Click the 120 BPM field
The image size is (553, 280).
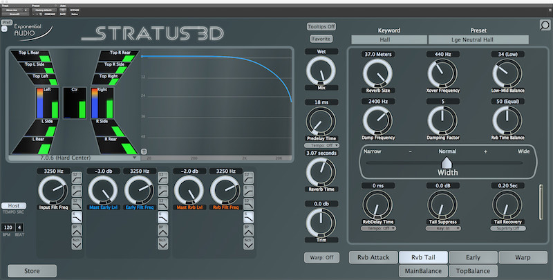click(x=8, y=227)
